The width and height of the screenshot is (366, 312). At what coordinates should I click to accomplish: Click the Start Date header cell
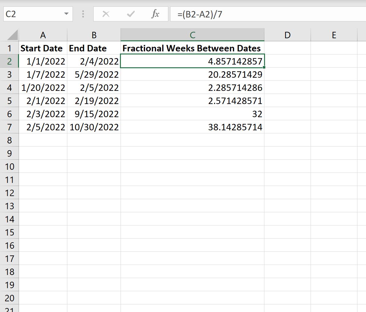tap(43, 48)
